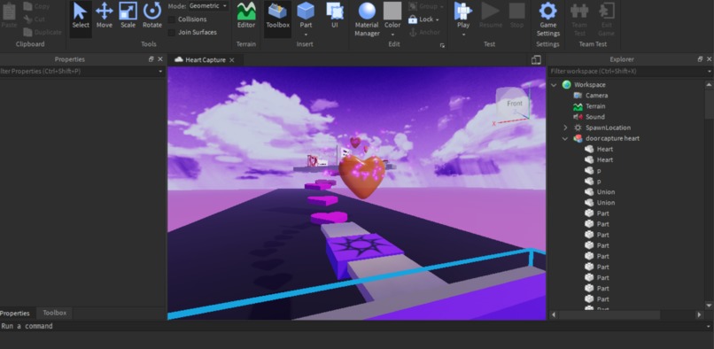Collapse the Workspace tree node
714x349 pixels.
coord(554,85)
